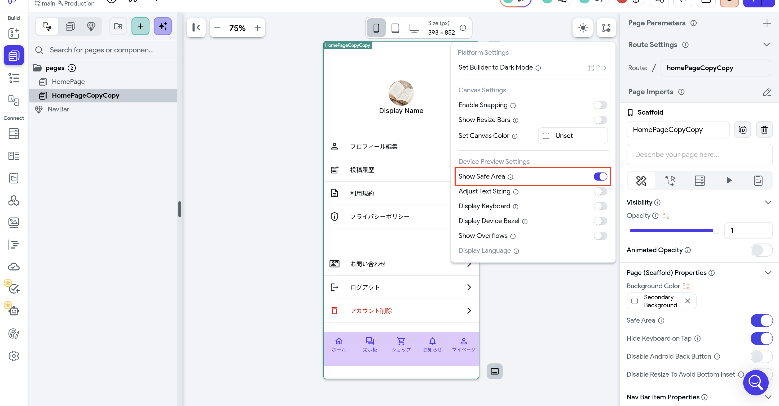Collapse Page (Scaffold) Properties section
The height and width of the screenshot is (406, 779).
768,273
